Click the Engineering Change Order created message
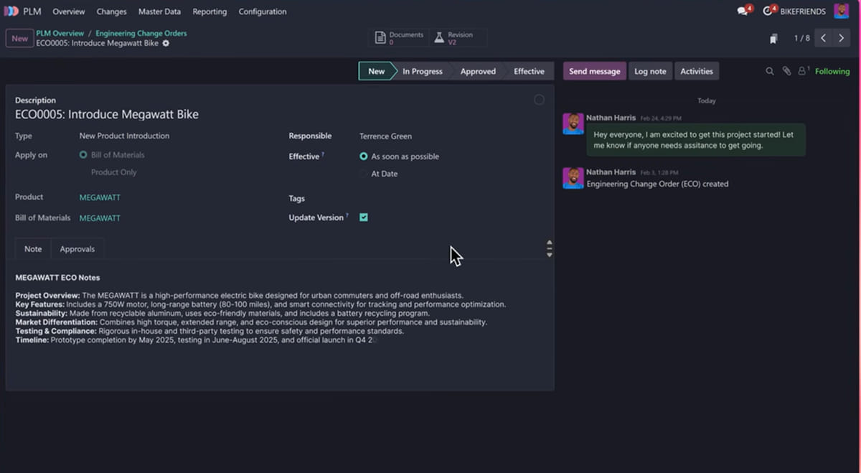This screenshot has width=861, height=473. pyautogui.click(x=657, y=184)
